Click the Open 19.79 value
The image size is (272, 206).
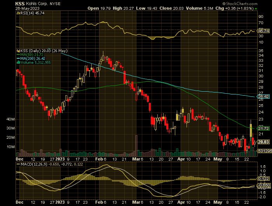coord(99,8)
